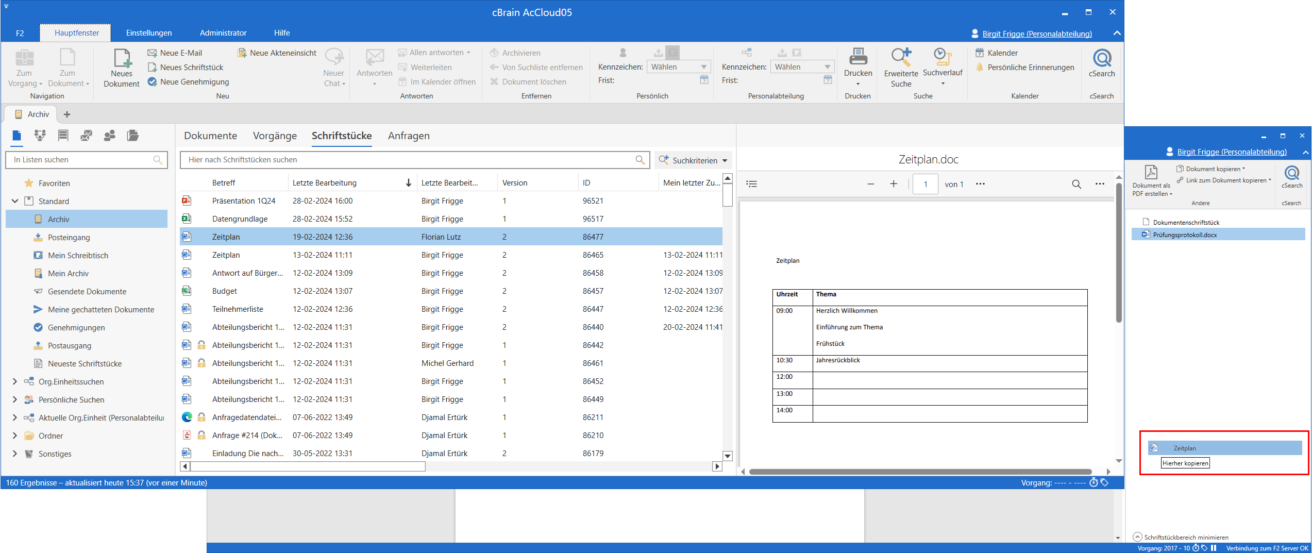The width and height of the screenshot is (1312, 553).
Task: Open the Suchkriterien dropdown
Action: pos(694,160)
